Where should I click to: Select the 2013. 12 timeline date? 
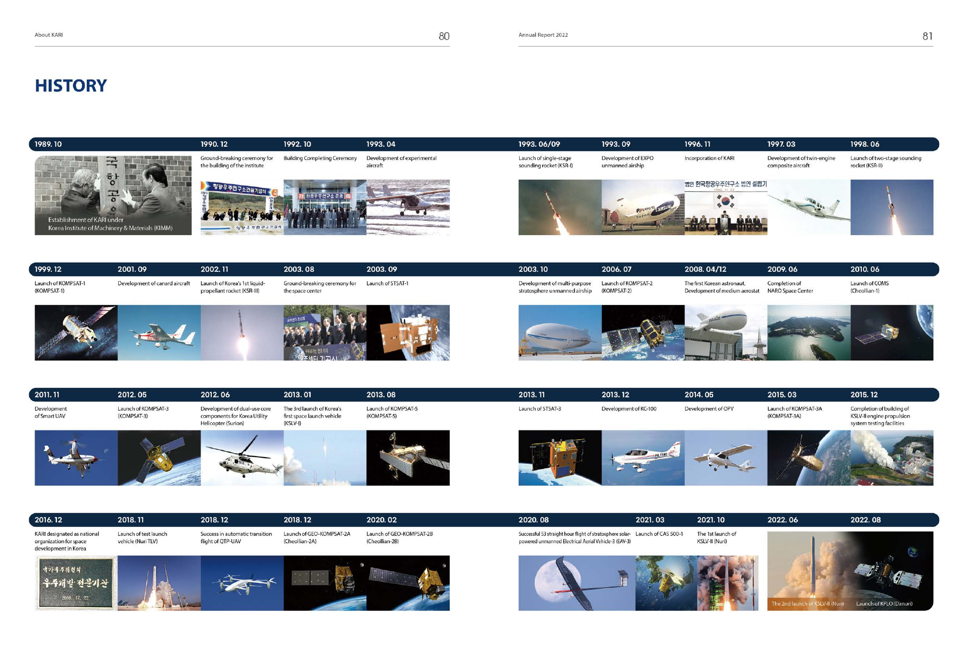(x=616, y=395)
